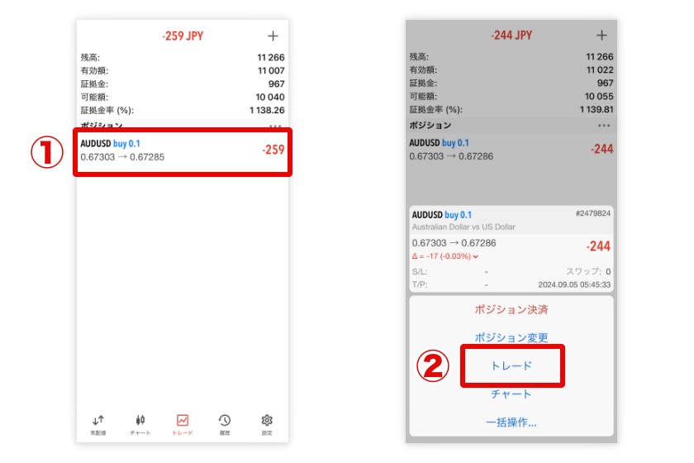Open the three-dot menu beside ポジション on left screen
This screenshot has width=694, height=463.
pyautogui.click(x=274, y=126)
